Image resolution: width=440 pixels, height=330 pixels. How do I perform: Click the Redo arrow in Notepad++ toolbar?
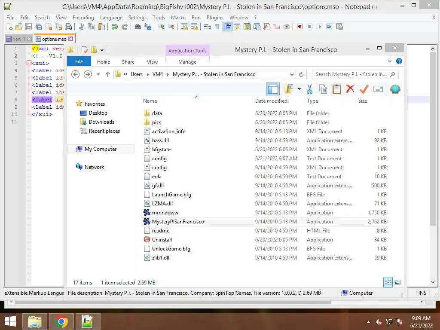point(124,27)
